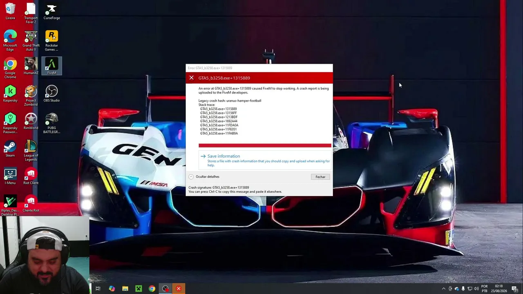Screen dimensions: 523x294
Task: Click the Fechar button
Action: pyautogui.click(x=320, y=177)
